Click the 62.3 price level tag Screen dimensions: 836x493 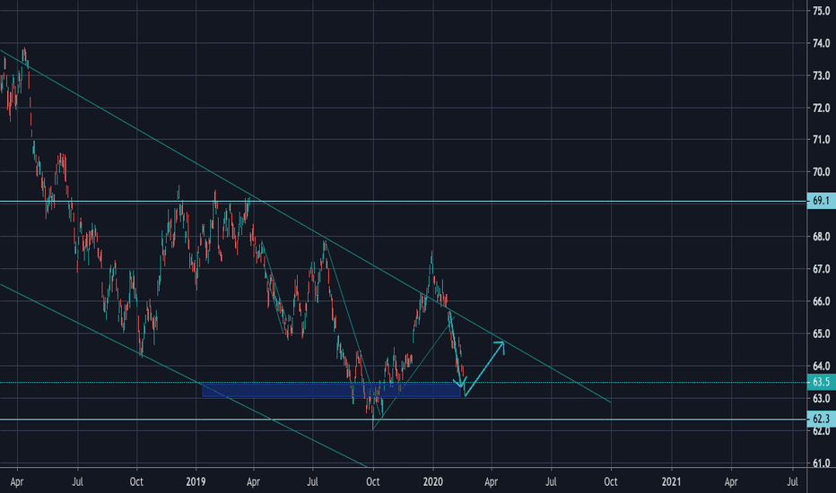(x=821, y=419)
